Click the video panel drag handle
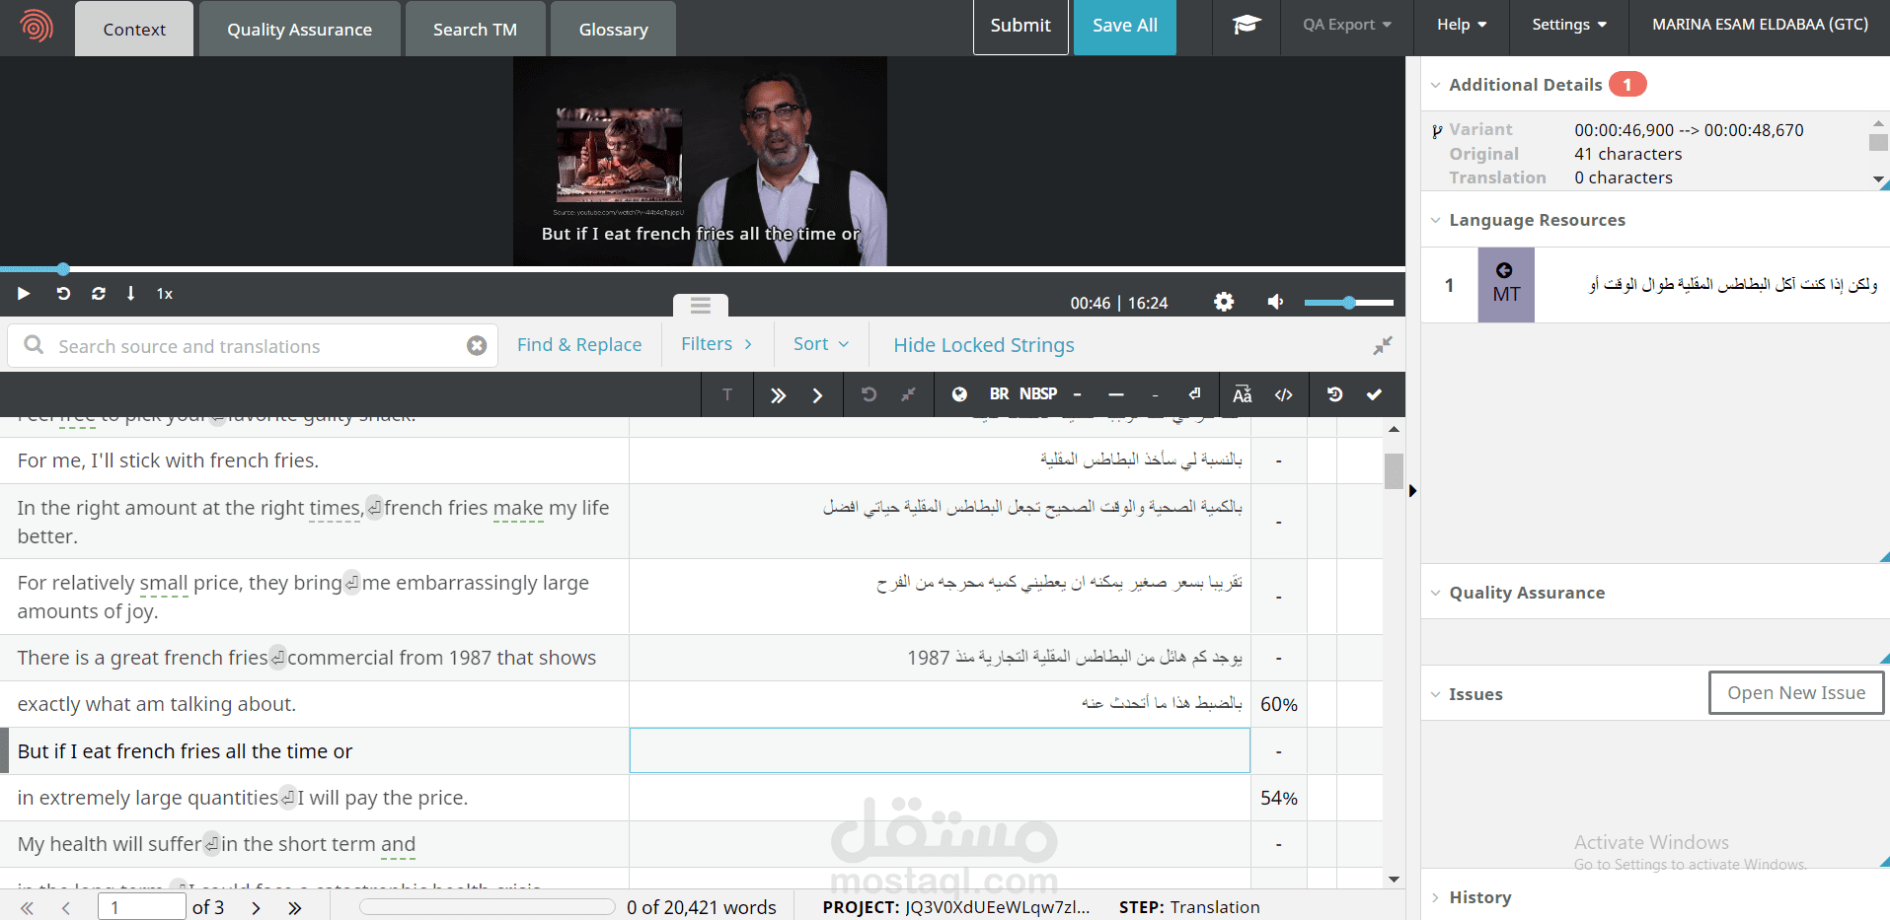The image size is (1890, 920). [x=701, y=305]
